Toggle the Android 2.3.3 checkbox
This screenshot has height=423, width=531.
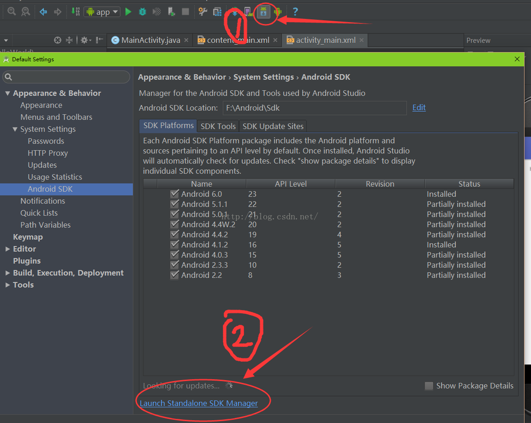click(175, 265)
